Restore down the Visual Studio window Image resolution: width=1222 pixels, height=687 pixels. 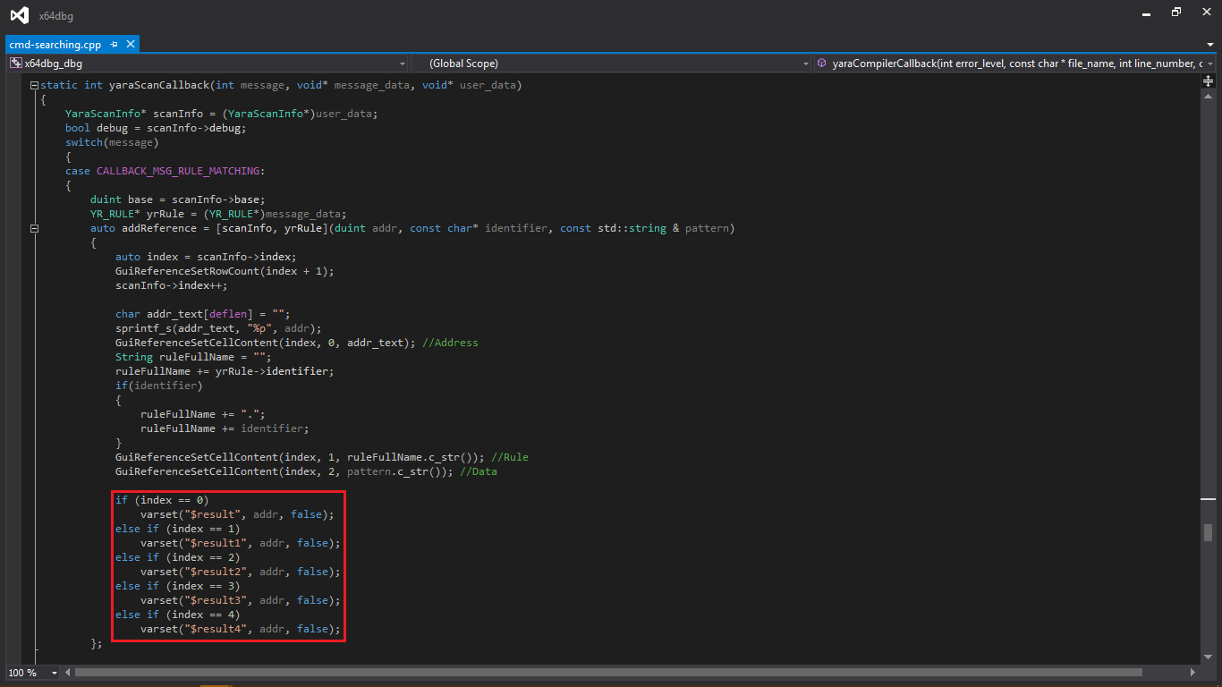1175,13
